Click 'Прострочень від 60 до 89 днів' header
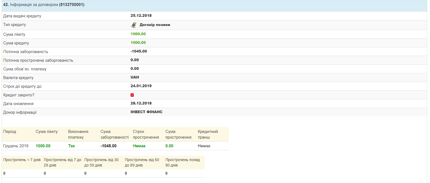 pyautogui.click(x=142, y=162)
